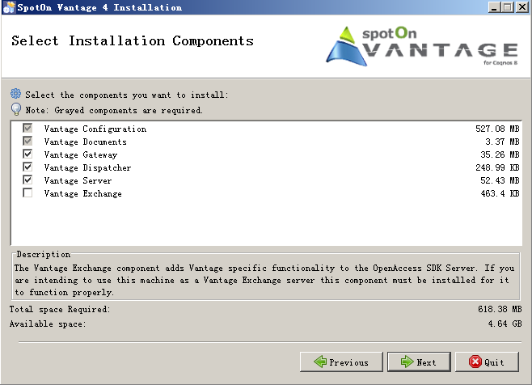
Task: Click the Description text box
Action: tap(266, 280)
